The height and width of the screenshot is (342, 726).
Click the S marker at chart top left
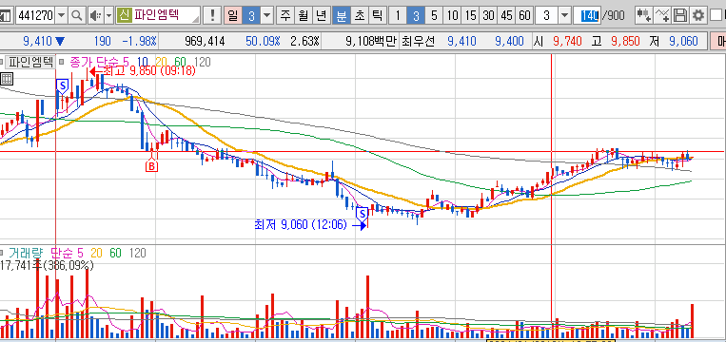coord(62,85)
